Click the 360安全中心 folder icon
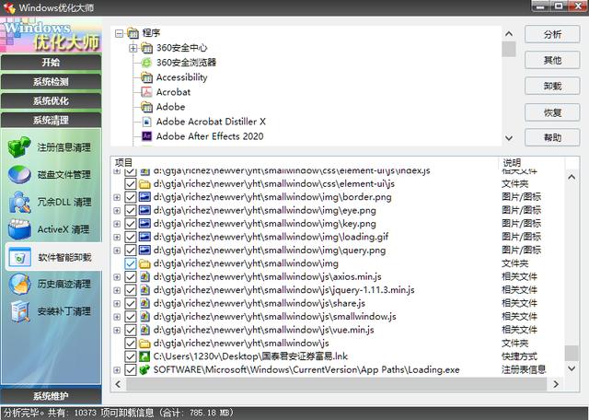Image resolution: width=589 pixels, height=420 pixels. coord(146,48)
